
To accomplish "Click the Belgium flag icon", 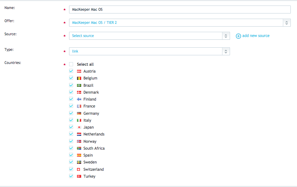I will click(79, 78).
